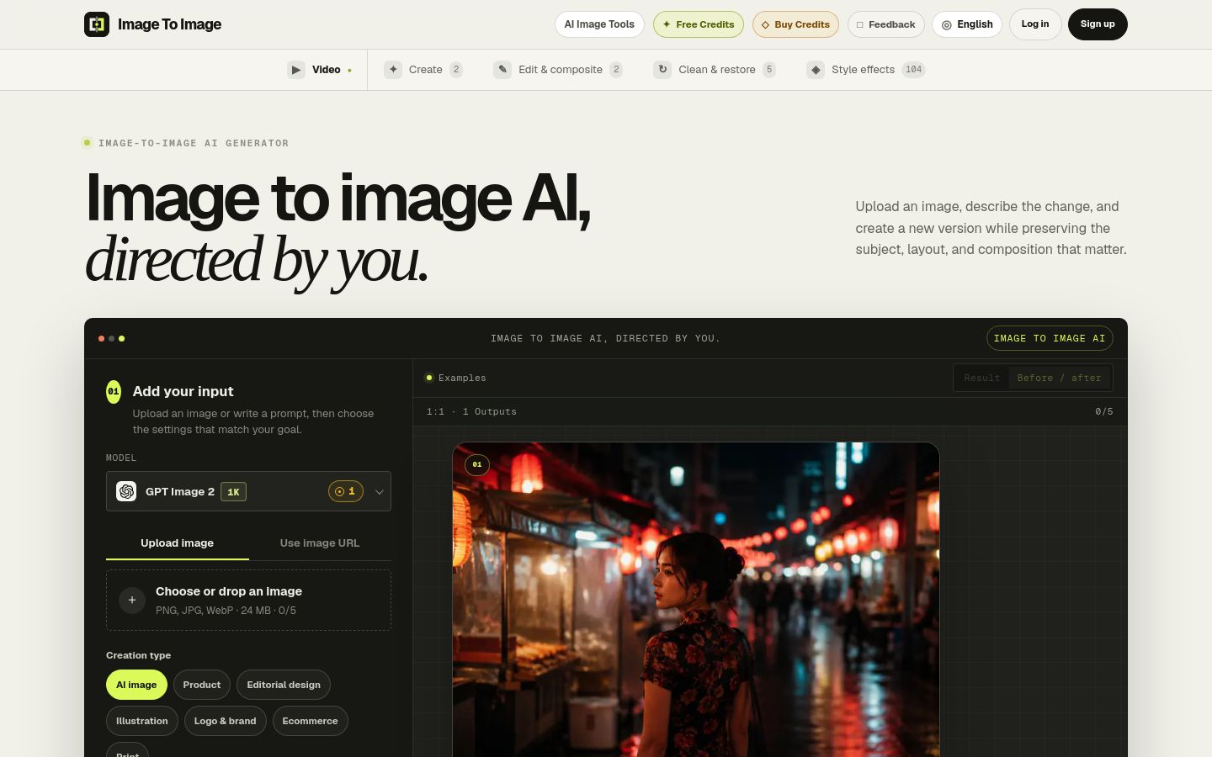The image size is (1212, 757).
Task: Click the globe icon beside English
Action: [947, 25]
